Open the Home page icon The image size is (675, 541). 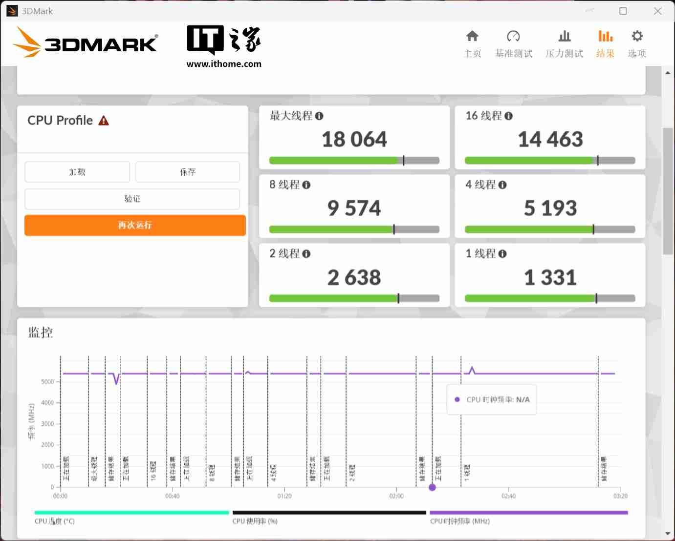[x=472, y=37]
